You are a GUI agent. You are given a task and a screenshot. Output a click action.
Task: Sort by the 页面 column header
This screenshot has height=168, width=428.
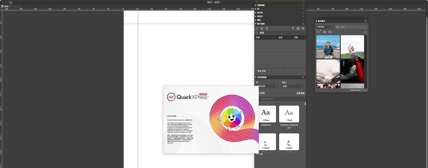coord(296,38)
